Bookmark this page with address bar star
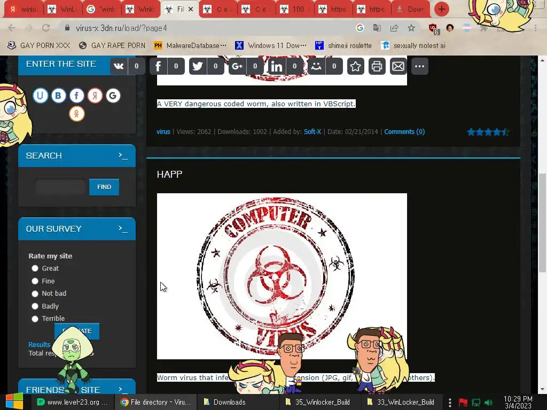This screenshot has height=410, width=547. [x=411, y=28]
